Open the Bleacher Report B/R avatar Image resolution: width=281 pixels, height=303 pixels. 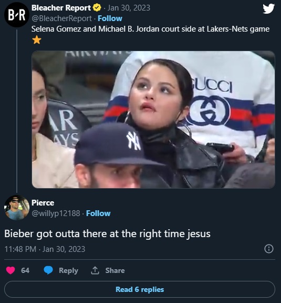point(17,15)
